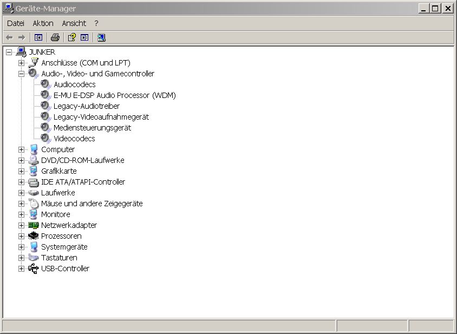
Task: Select the Legacy-Videoaufnahmegerät entry
Action: click(x=101, y=117)
